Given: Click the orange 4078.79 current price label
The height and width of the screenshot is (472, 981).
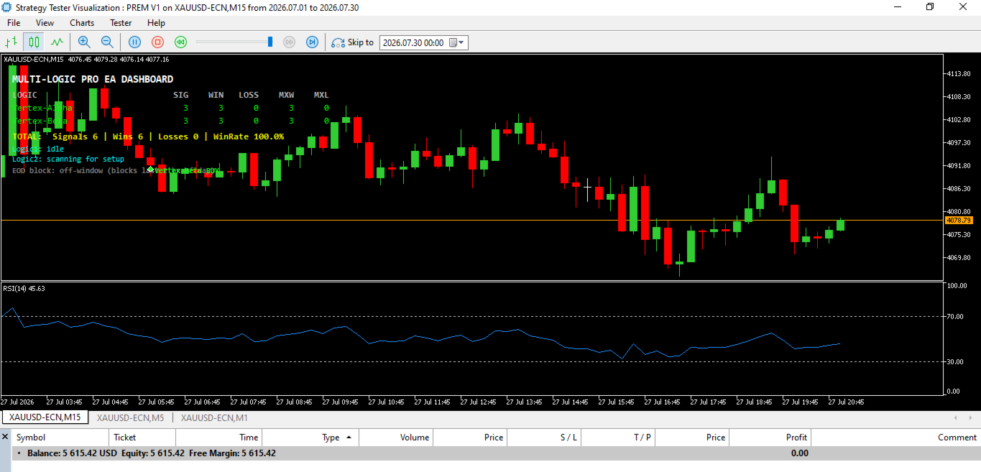Looking at the screenshot, I should pyautogui.click(x=959, y=220).
